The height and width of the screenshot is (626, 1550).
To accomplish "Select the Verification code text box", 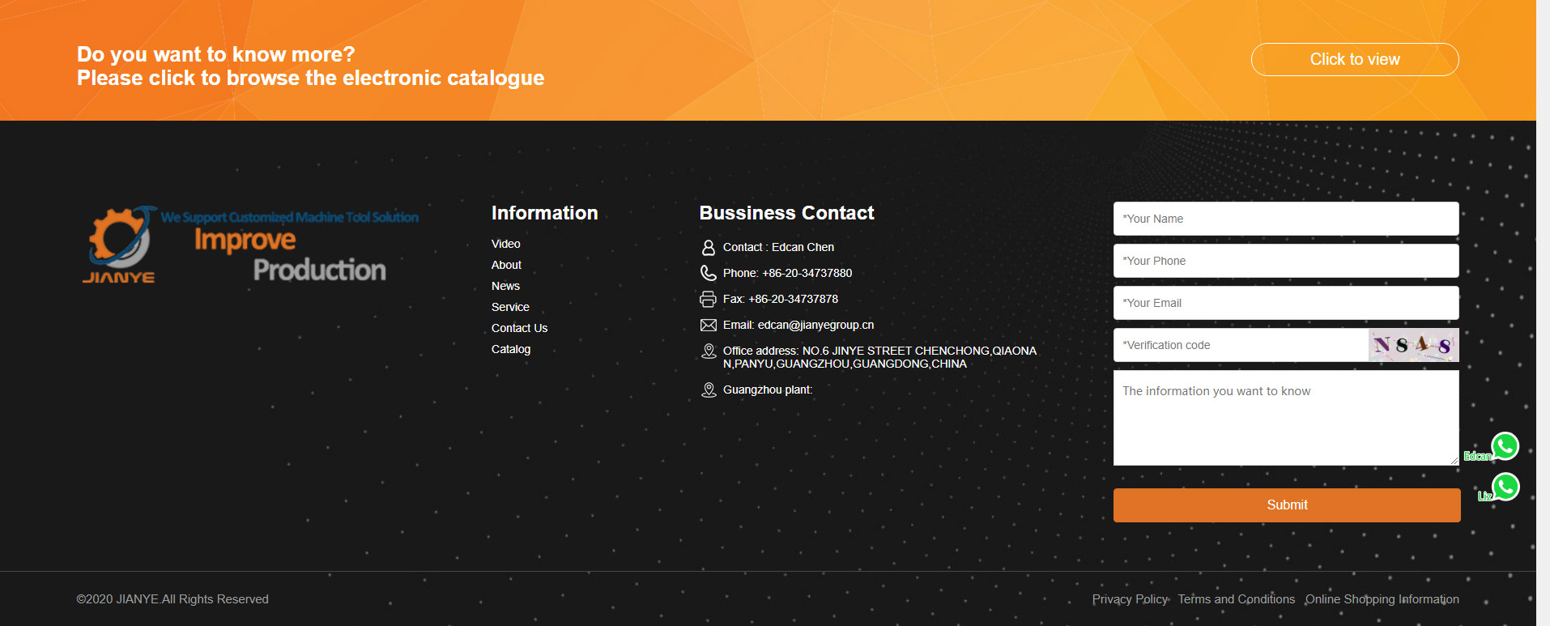I will point(1240,345).
